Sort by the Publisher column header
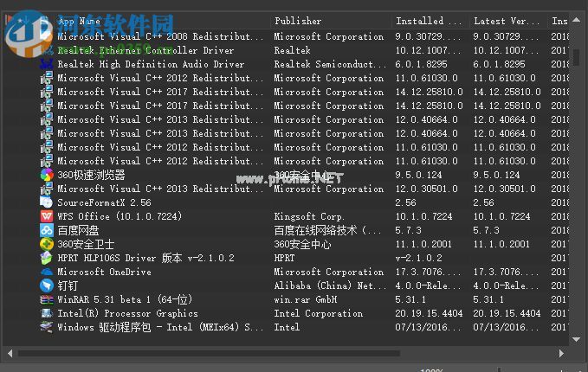 [x=298, y=21]
